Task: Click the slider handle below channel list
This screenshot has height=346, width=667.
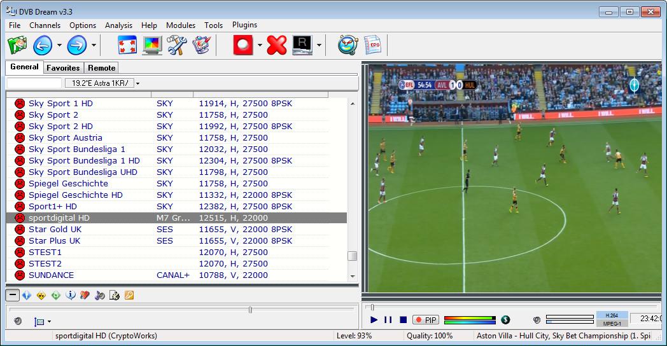Action: click(250, 310)
